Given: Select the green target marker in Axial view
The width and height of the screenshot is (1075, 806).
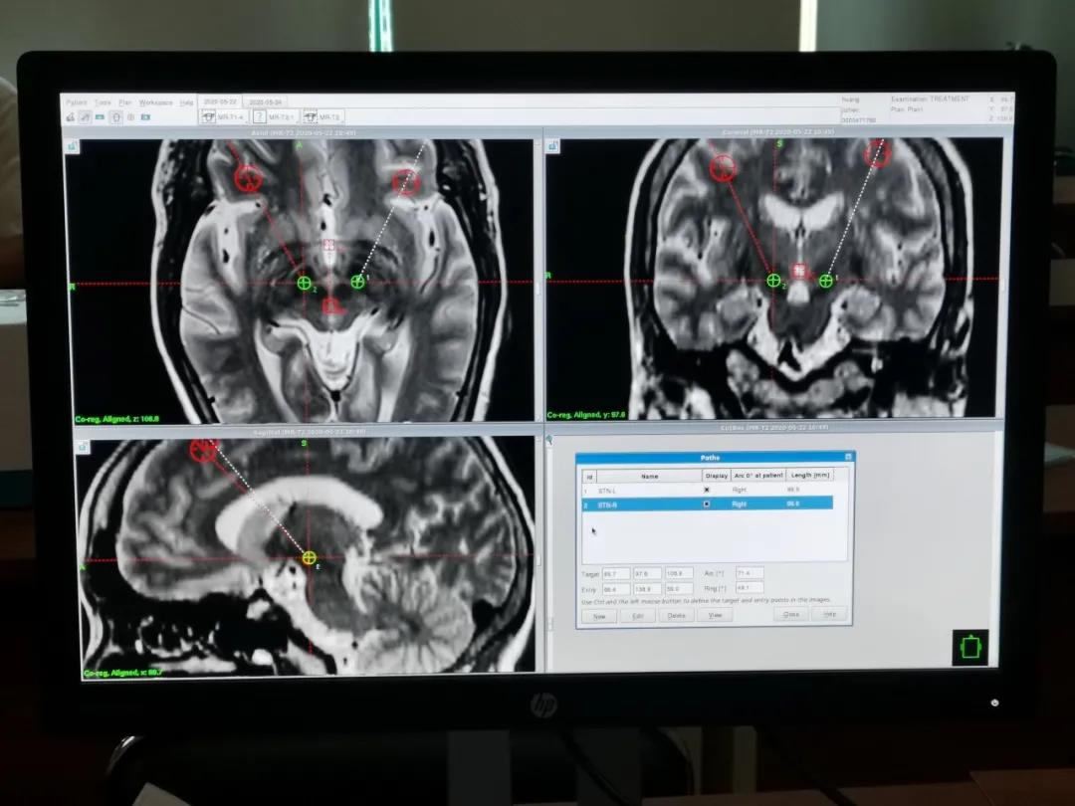Looking at the screenshot, I should pyautogui.click(x=304, y=283).
